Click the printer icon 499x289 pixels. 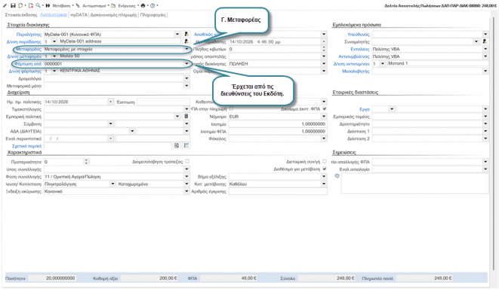(x=143, y=5)
